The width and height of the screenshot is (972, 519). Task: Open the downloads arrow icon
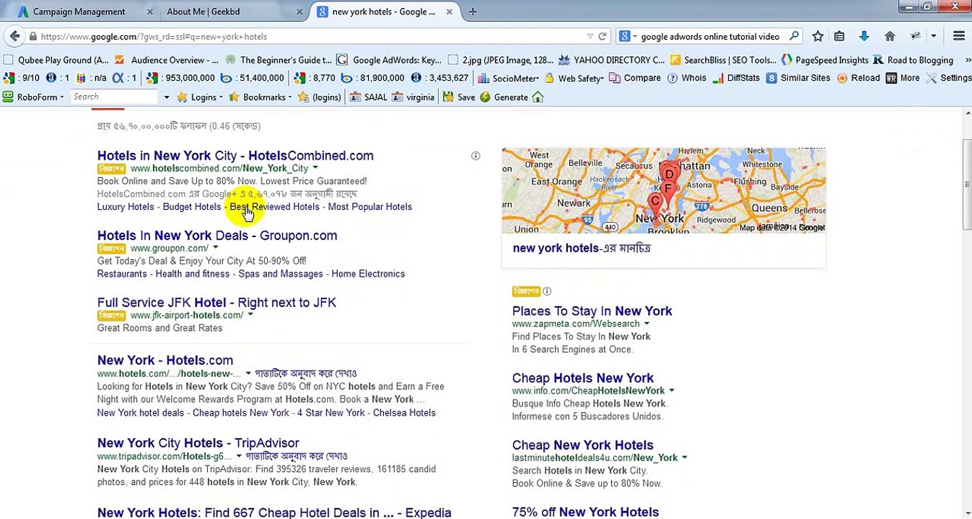click(864, 36)
